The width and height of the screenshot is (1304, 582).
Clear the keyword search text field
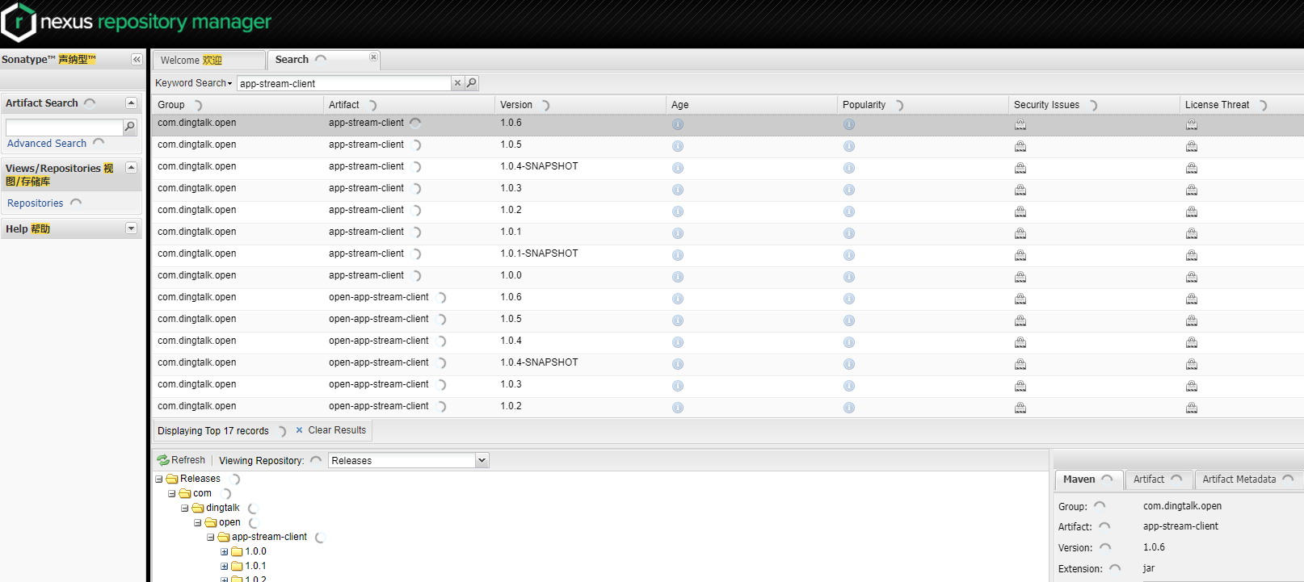tap(457, 83)
